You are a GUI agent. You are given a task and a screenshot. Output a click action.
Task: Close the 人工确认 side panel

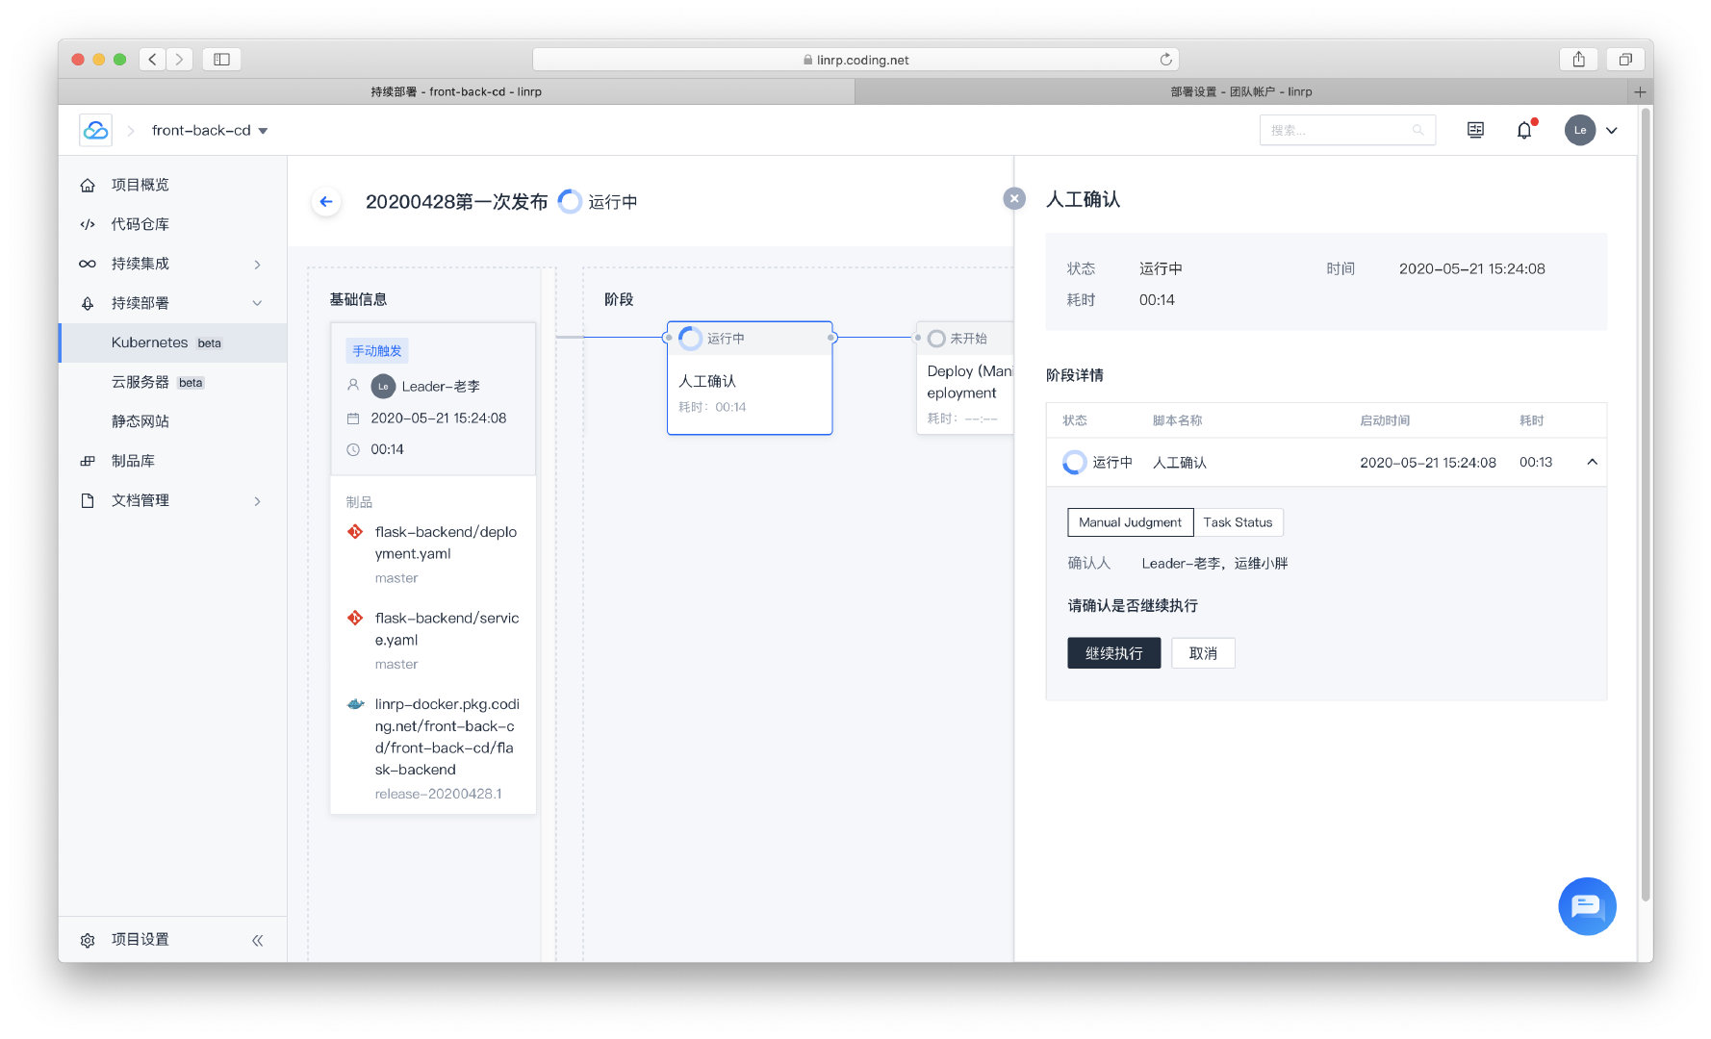[x=1014, y=198]
